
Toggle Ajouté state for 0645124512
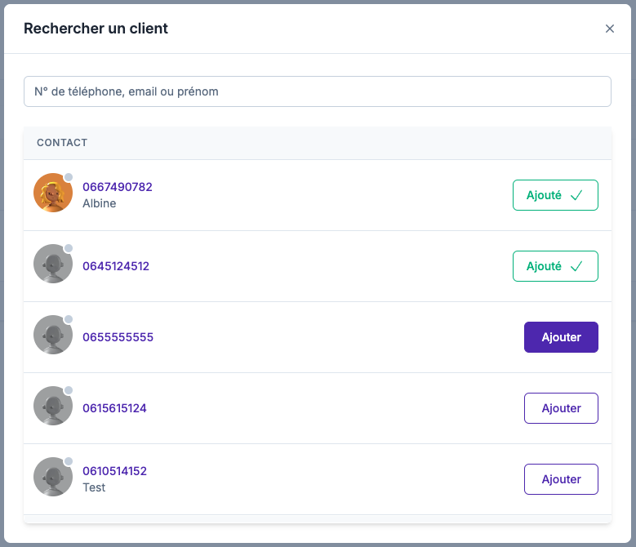[555, 266]
